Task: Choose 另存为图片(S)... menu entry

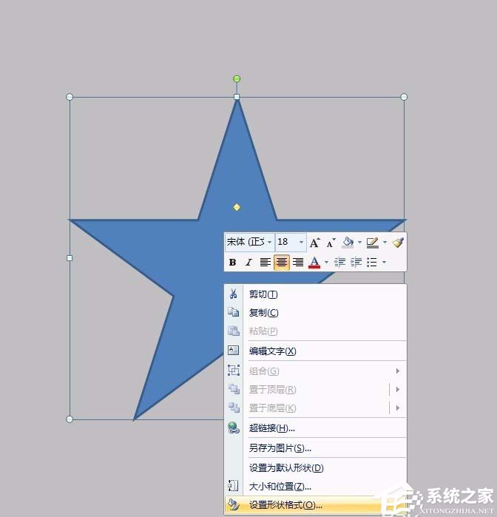Action: (315, 448)
